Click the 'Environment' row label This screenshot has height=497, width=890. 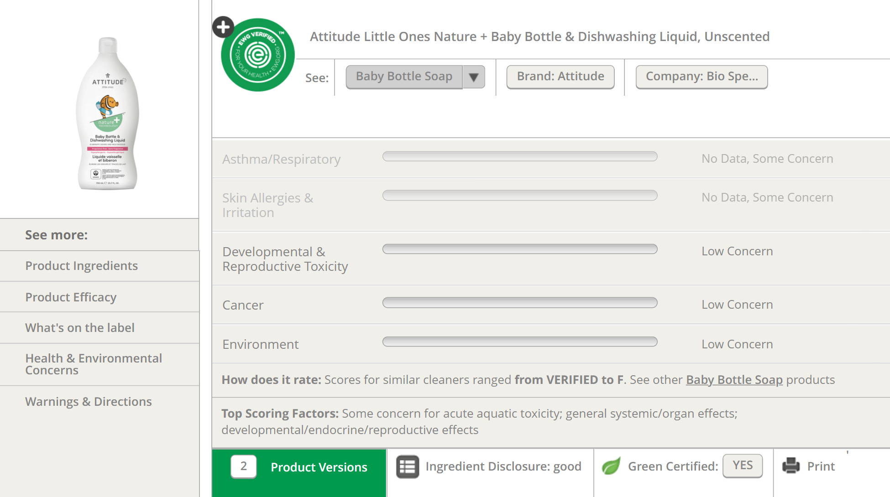(260, 344)
